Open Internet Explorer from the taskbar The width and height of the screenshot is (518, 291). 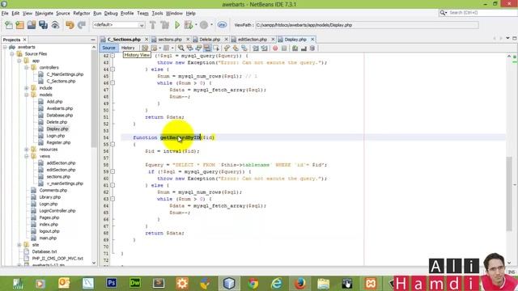277,283
